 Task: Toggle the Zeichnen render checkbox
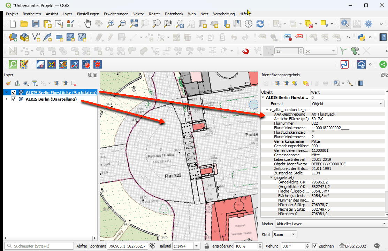(315, 246)
